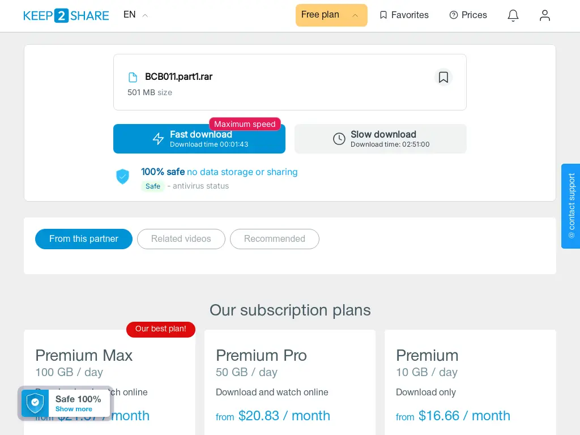
Task: Expand the Free plan dropdown
Action: [331, 15]
